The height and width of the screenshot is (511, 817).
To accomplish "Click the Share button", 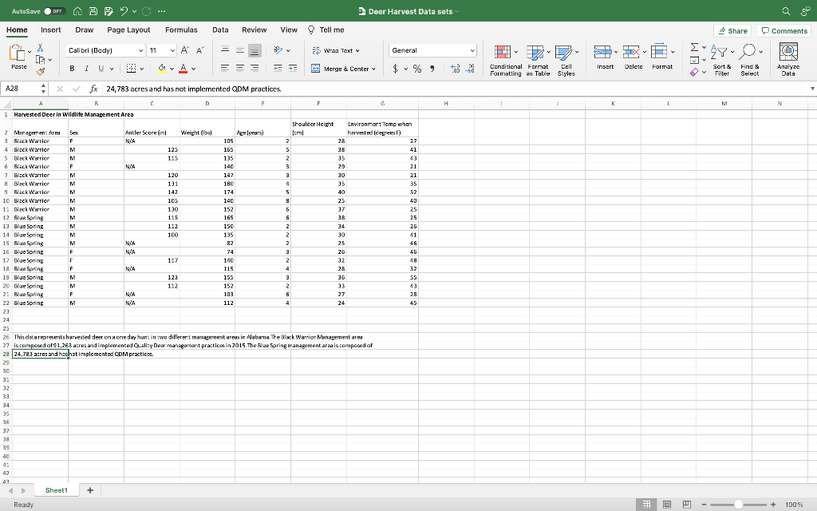I will [732, 30].
